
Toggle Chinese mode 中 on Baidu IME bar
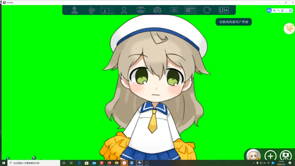coord(274,11)
